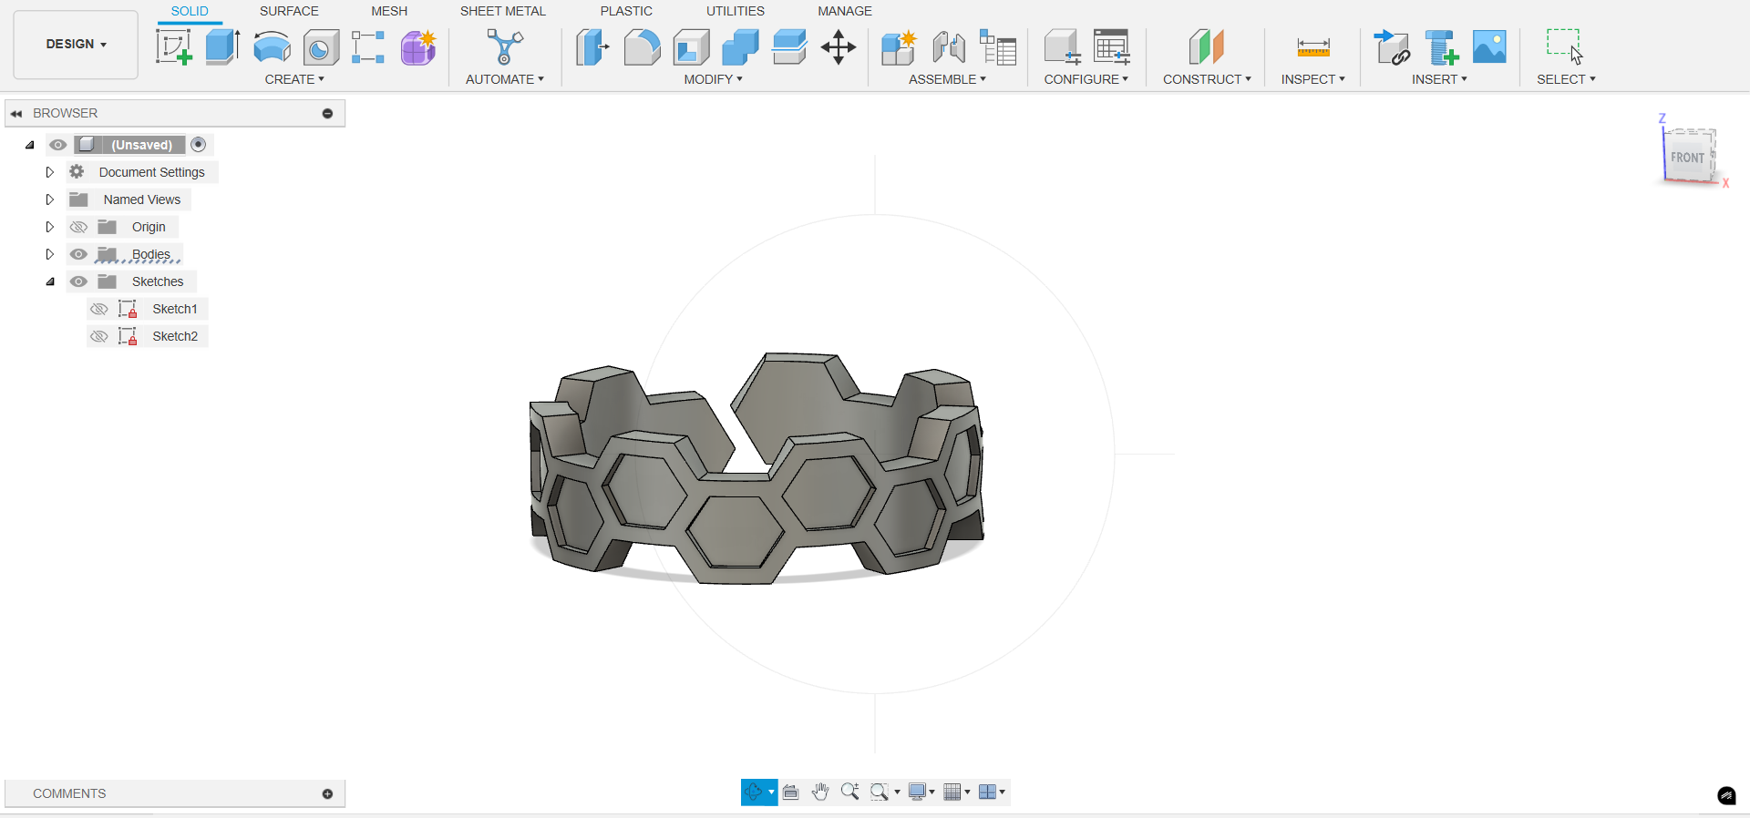Select the Extrude tool

point(222,46)
